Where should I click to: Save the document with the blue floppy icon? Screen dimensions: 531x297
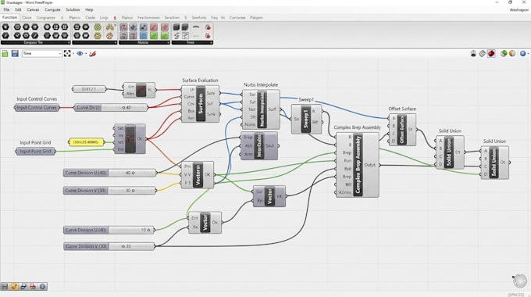click(15, 54)
